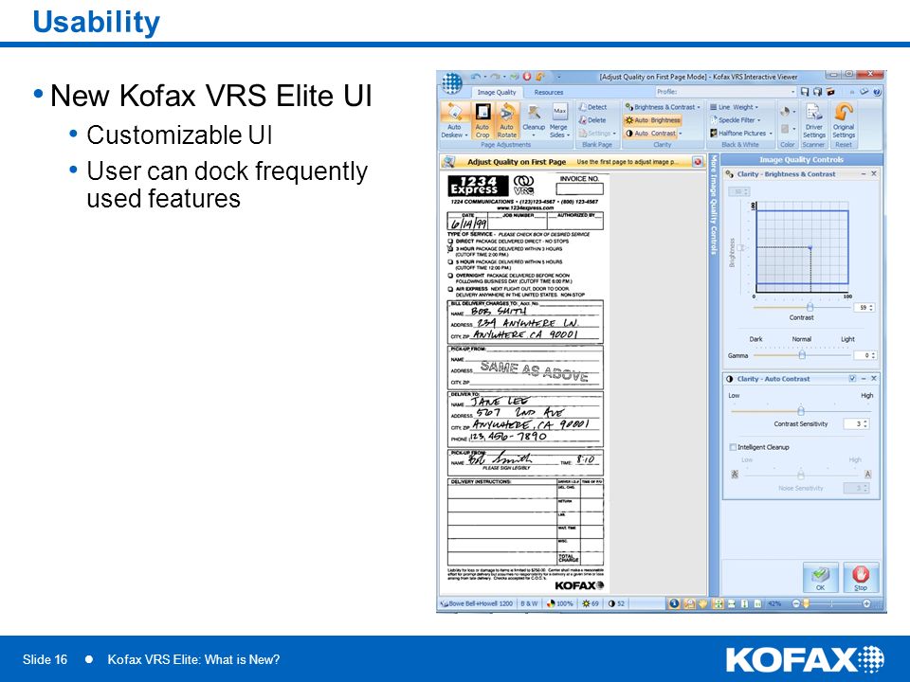Image resolution: width=910 pixels, height=682 pixels.
Task: Click the Stop button in controls panel
Action: [861, 578]
